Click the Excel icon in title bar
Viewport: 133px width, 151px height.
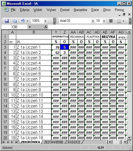click(x=4, y=4)
